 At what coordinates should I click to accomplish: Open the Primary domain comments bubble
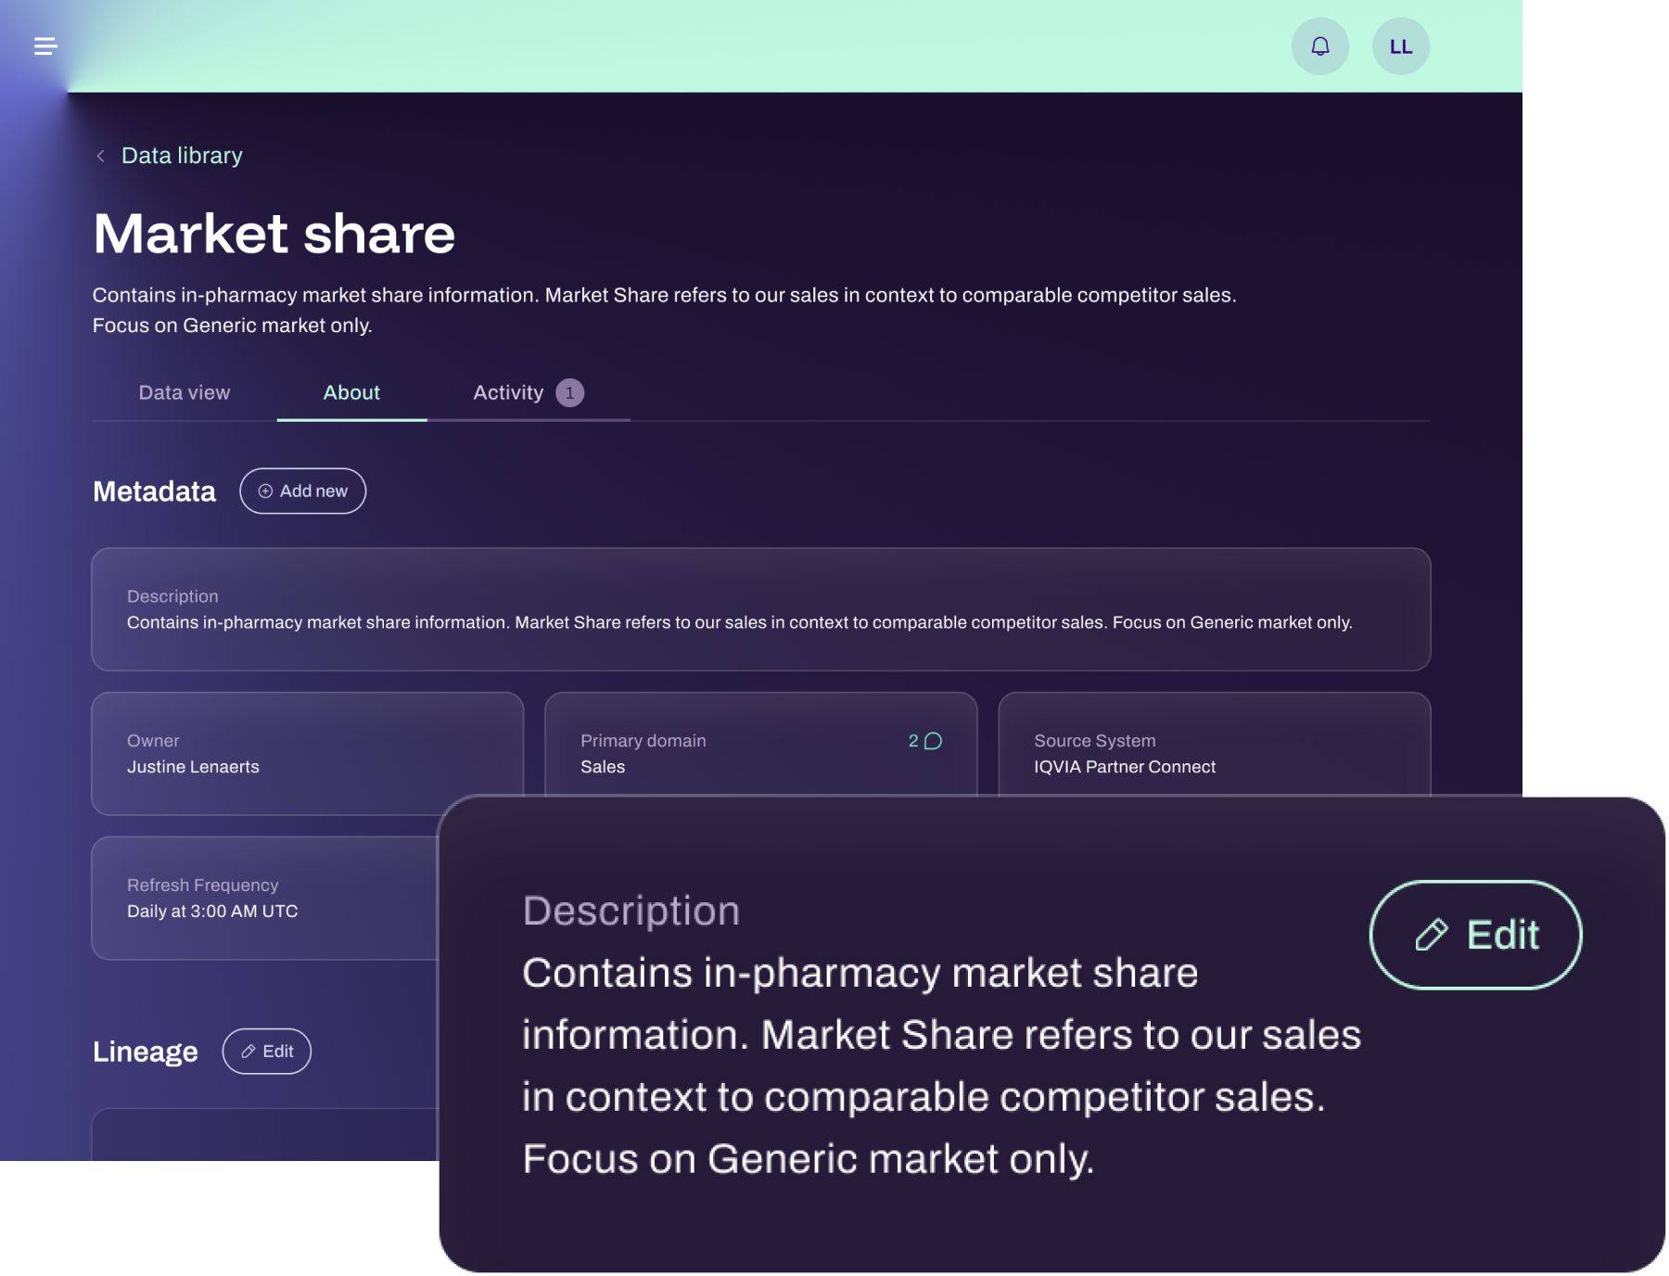(933, 741)
